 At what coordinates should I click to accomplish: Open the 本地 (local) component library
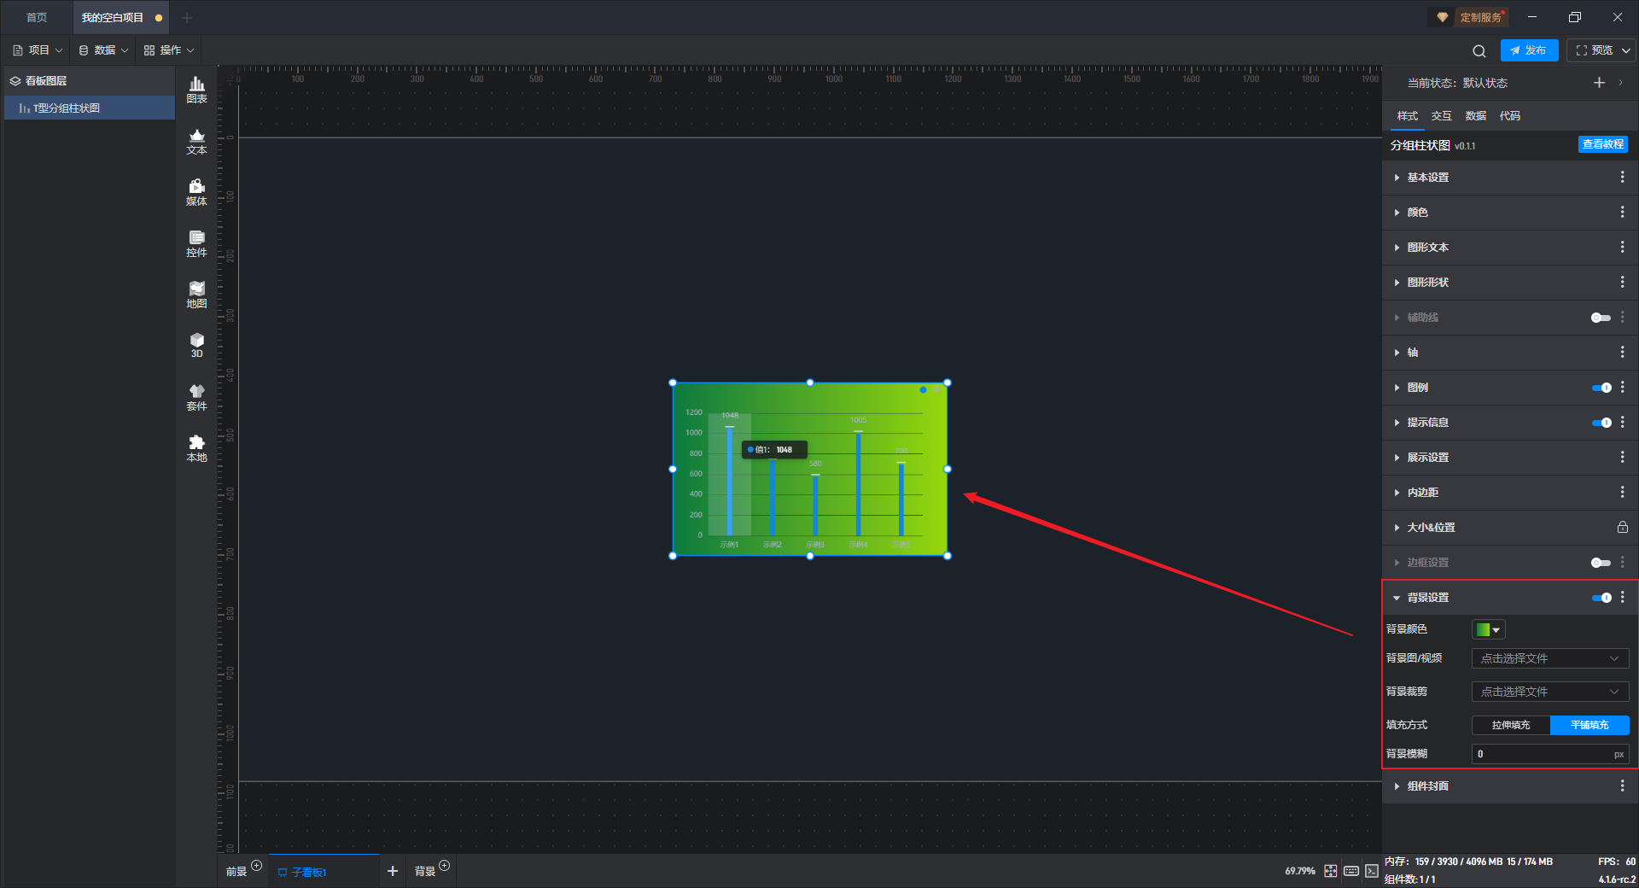click(196, 448)
